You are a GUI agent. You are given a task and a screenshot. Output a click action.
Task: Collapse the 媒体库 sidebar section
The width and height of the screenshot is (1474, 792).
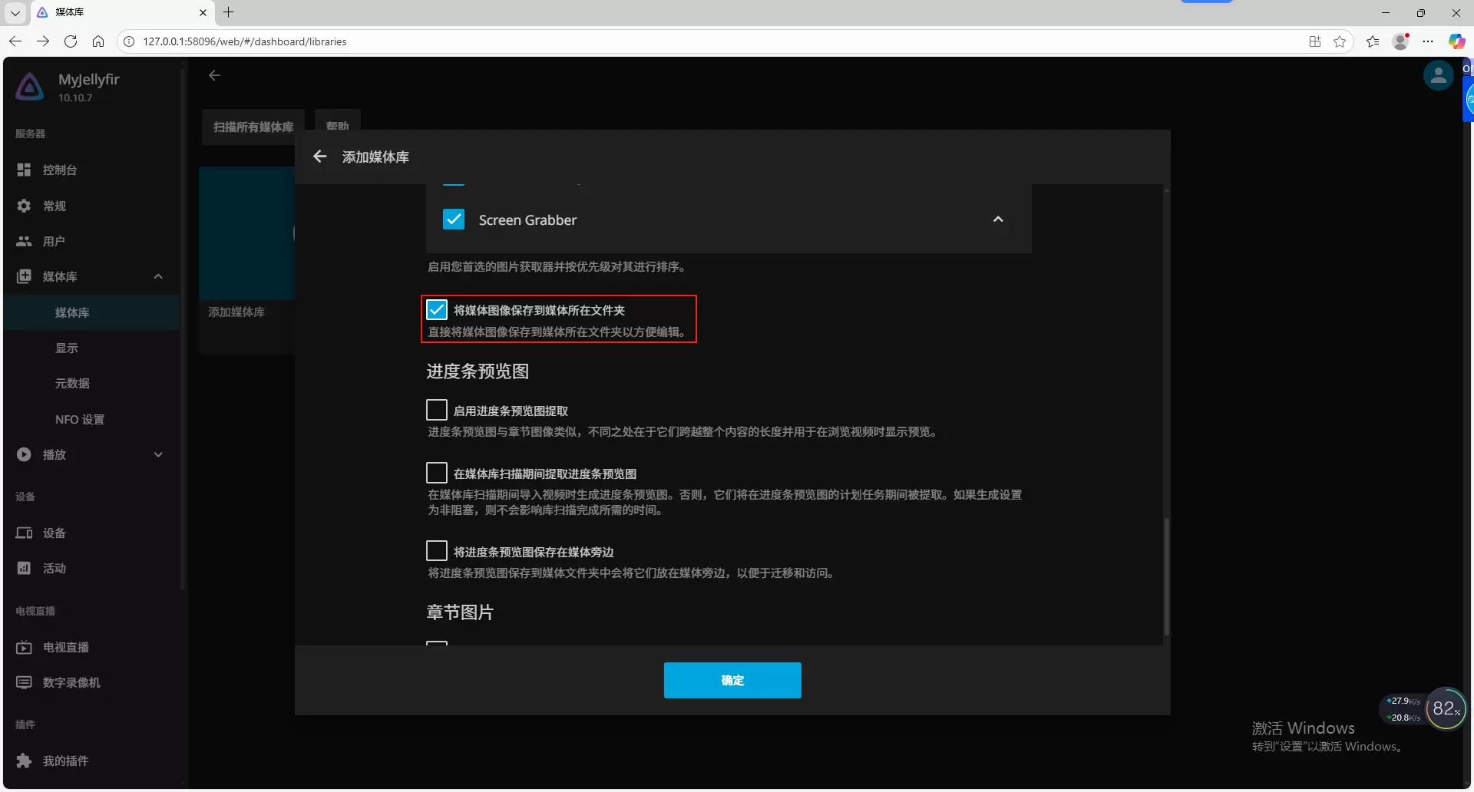click(x=158, y=276)
